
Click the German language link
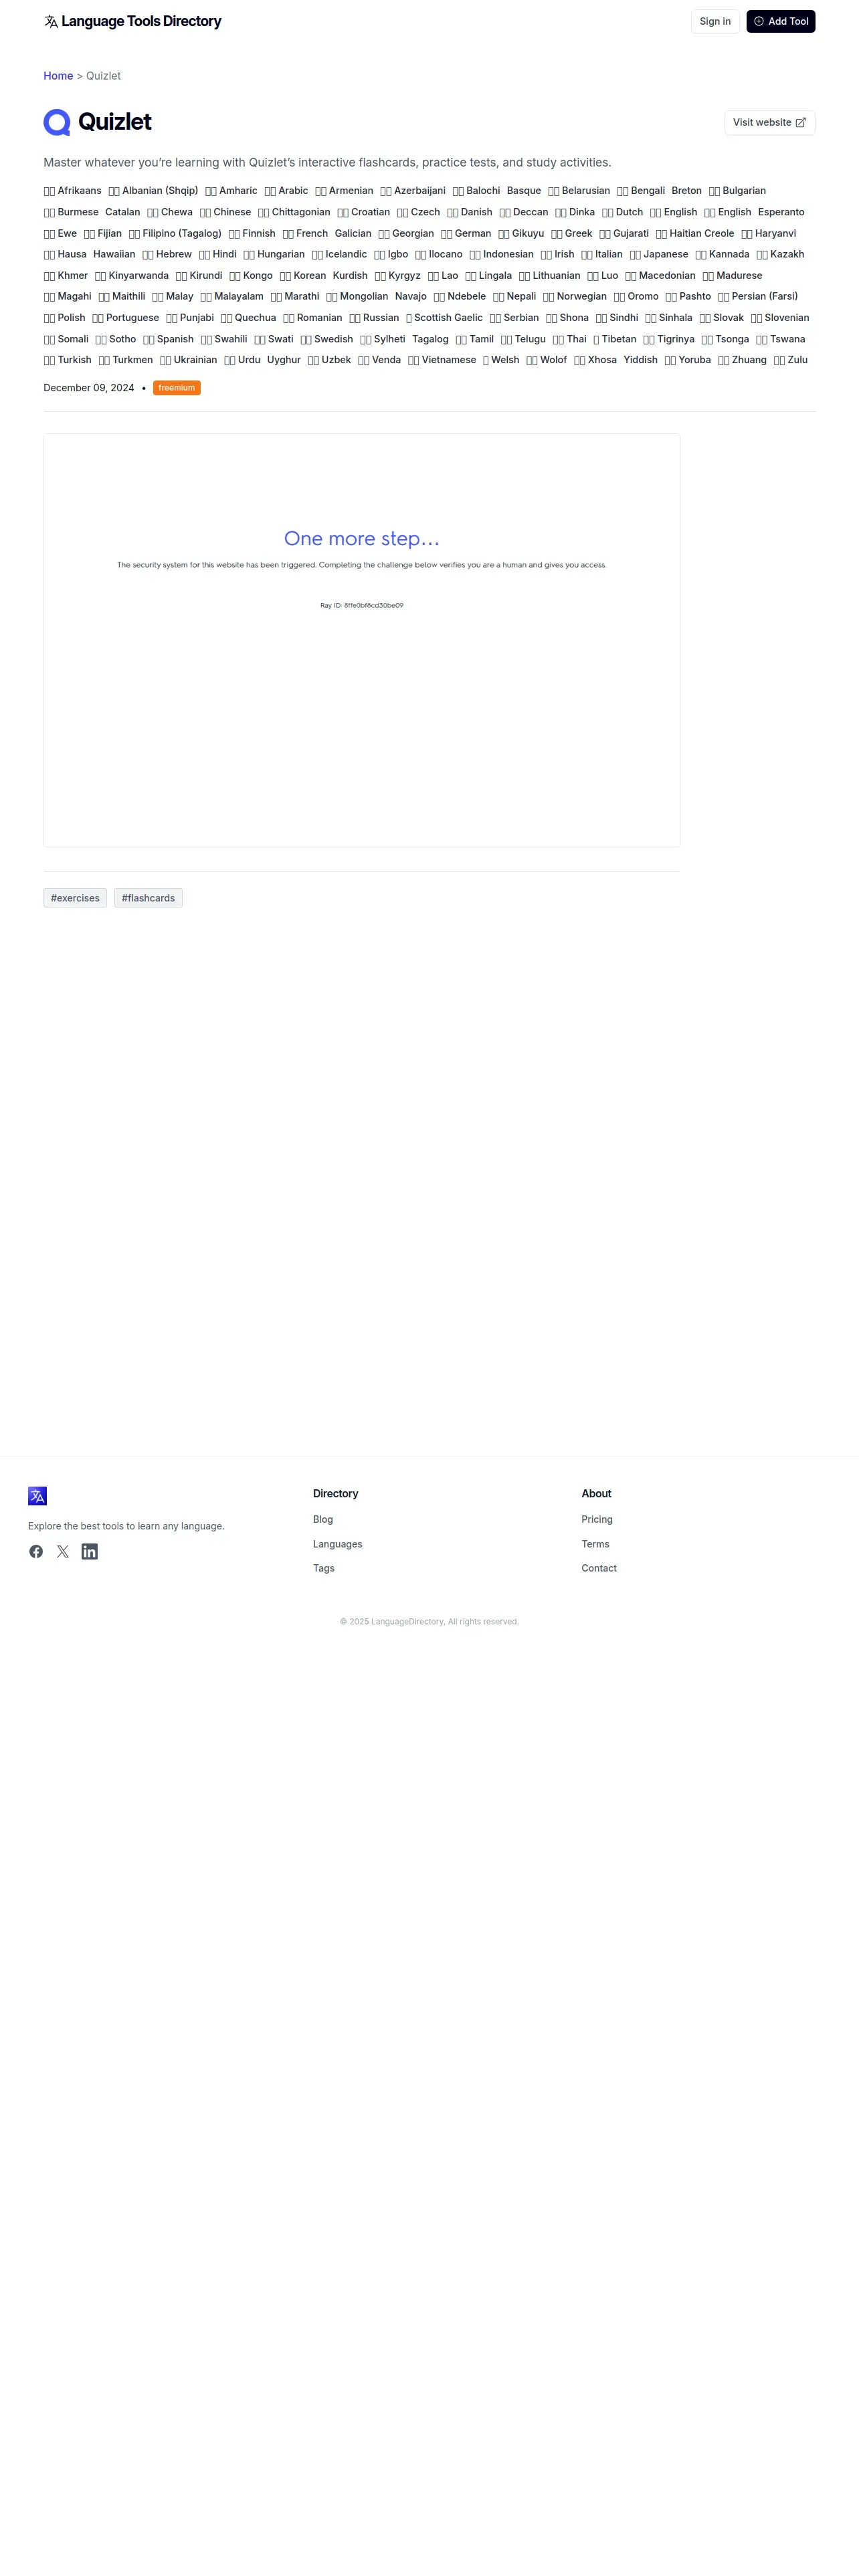(466, 234)
